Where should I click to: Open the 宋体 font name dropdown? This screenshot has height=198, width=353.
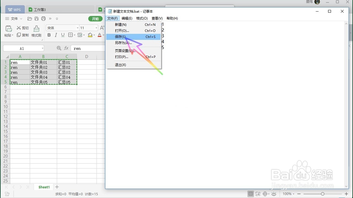(x=77, y=28)
